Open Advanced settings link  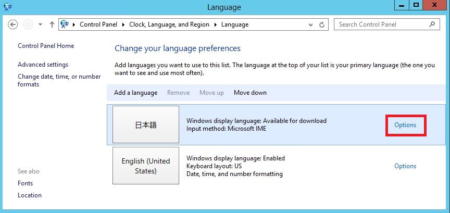(43, 65)
